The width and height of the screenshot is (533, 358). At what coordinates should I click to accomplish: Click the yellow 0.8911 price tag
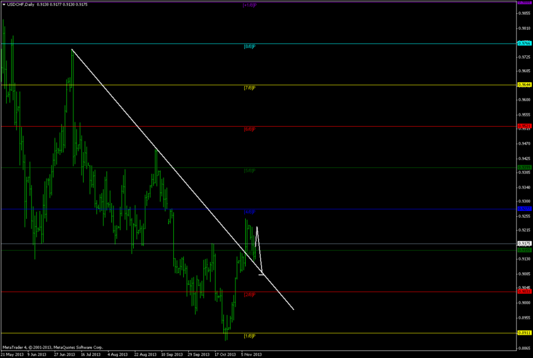(524, 332)
